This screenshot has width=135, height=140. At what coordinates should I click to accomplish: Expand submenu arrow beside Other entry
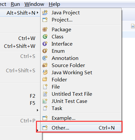[x=38, y=130]
